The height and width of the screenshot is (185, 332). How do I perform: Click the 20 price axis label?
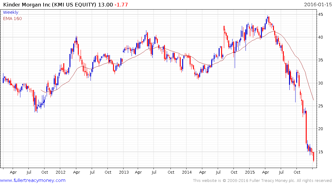321,129
